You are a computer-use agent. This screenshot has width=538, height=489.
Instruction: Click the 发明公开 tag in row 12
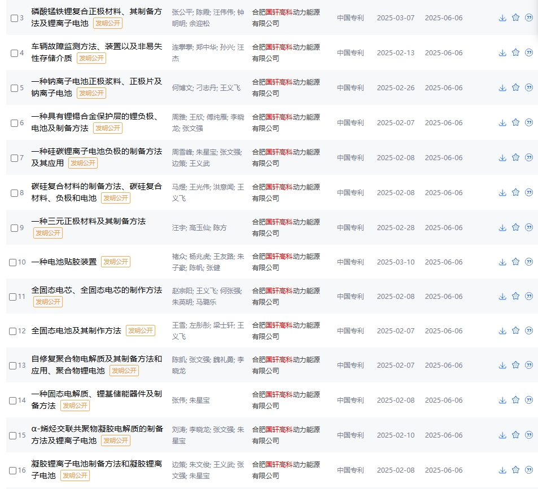(141, 331)
